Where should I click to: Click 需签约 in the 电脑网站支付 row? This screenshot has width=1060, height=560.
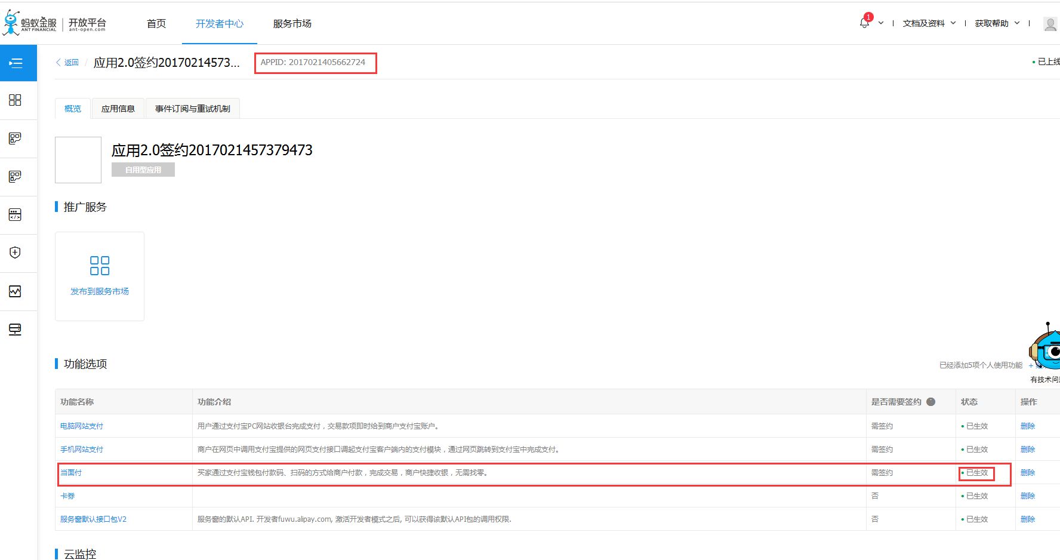[882, 426]
